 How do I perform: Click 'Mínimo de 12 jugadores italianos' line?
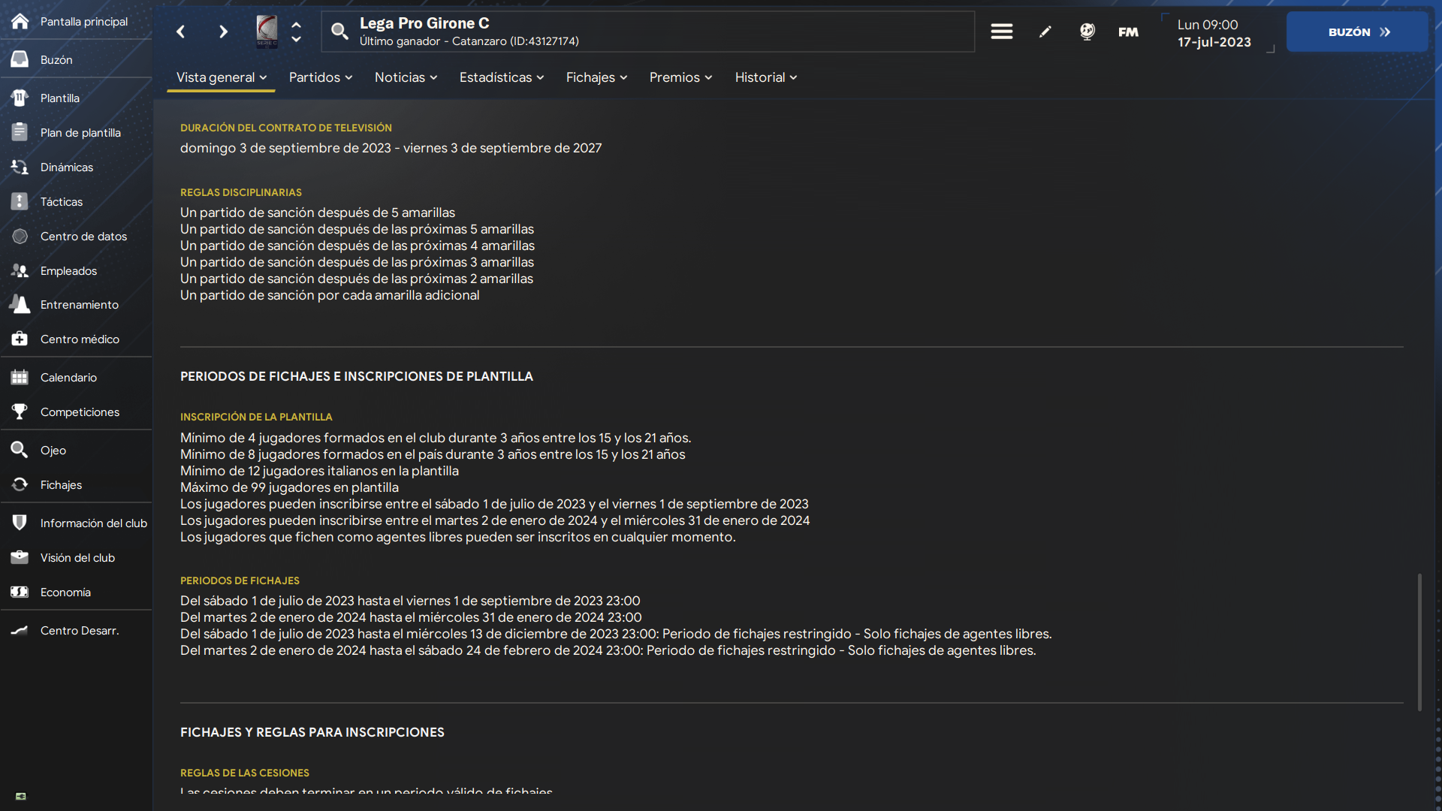click(x=319, y=471)
